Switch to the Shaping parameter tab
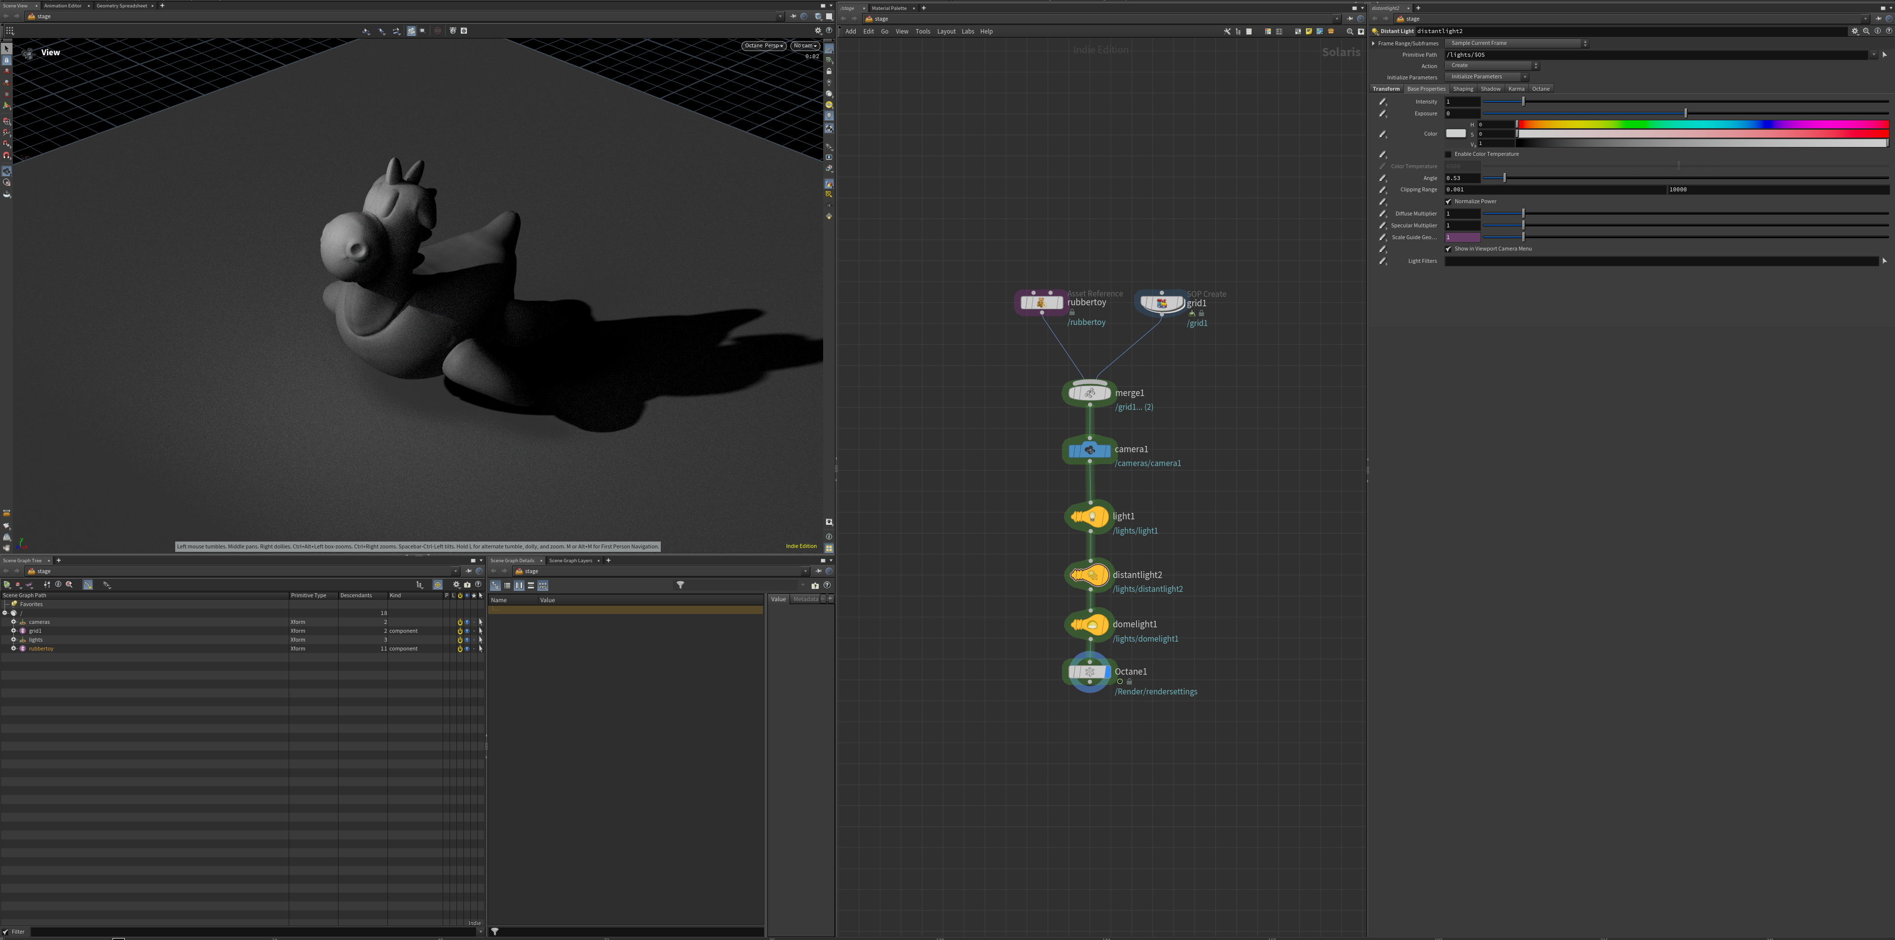 (x=1462, y=89)
